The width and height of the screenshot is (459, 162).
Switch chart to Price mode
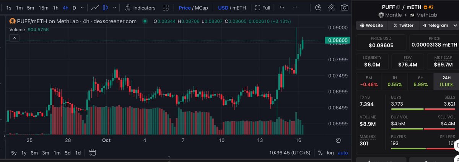click(184, 8)
